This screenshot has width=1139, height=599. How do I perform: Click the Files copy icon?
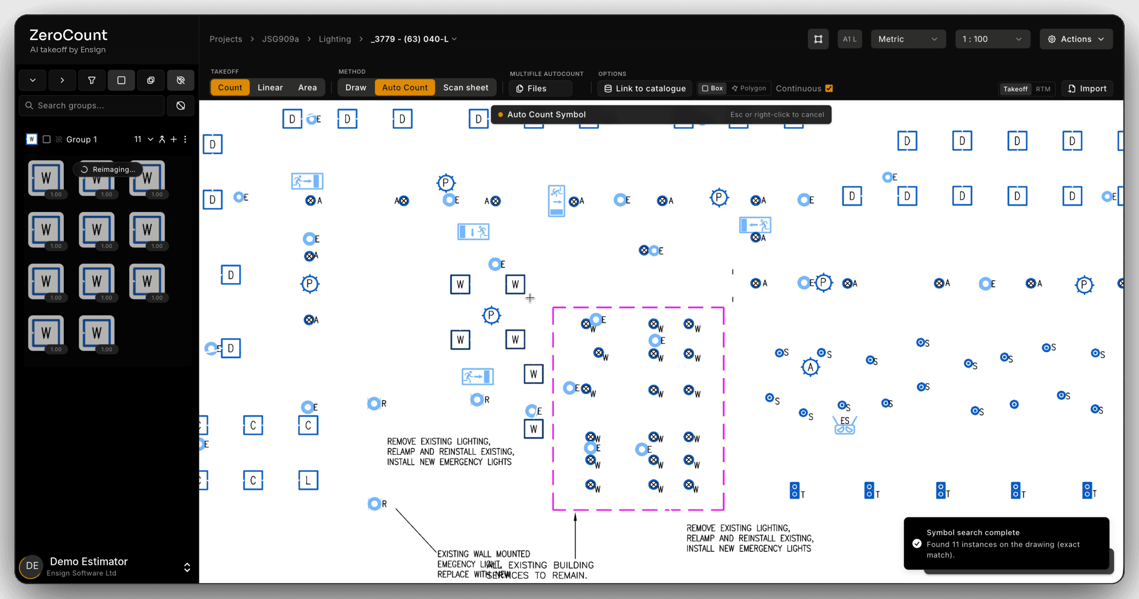[x=520, y=89]
